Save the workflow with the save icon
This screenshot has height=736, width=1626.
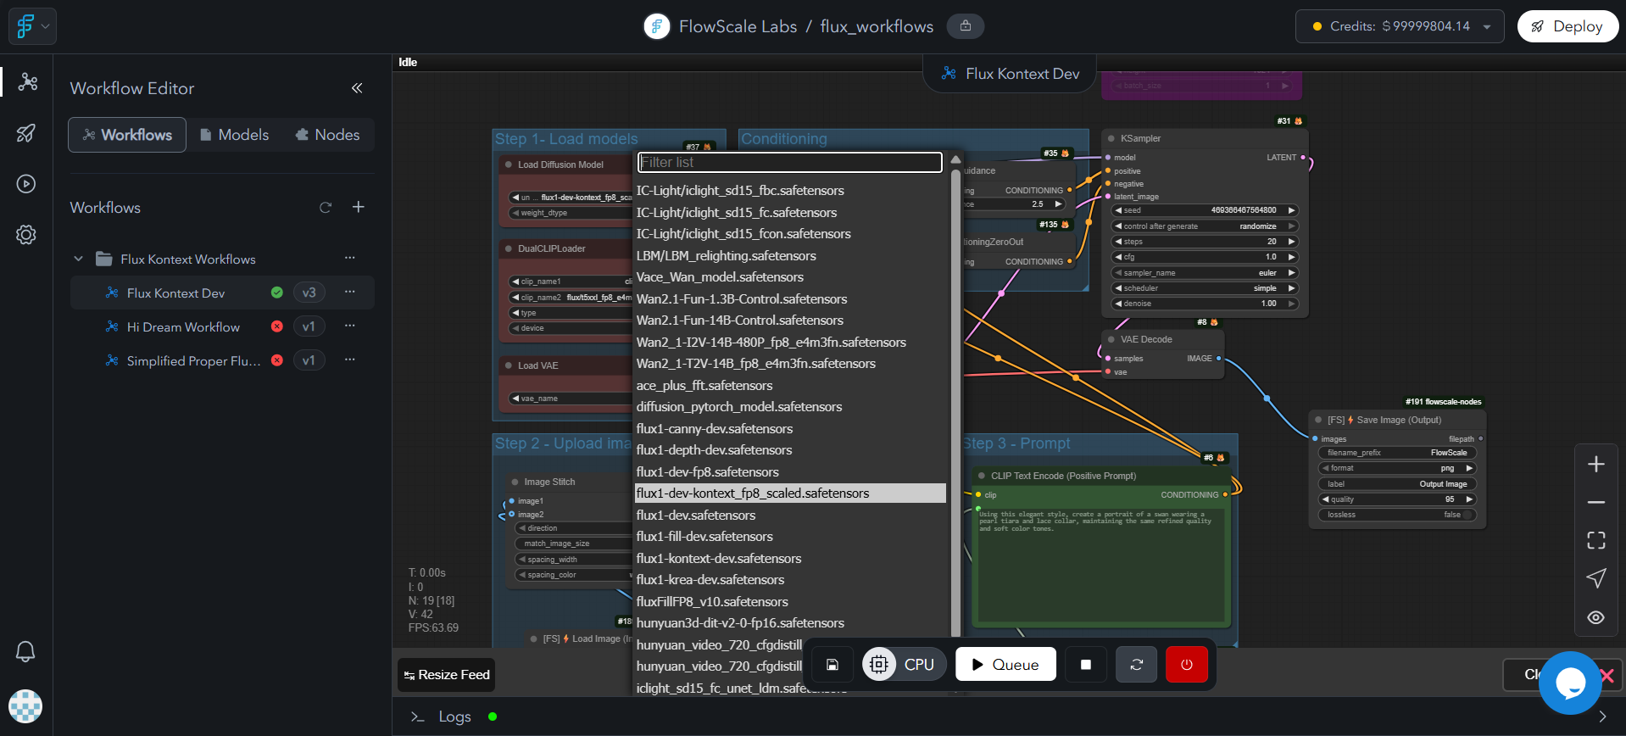pos(832,665)
